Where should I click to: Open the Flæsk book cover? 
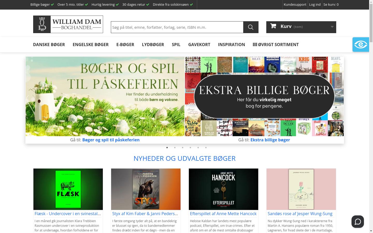68,189
